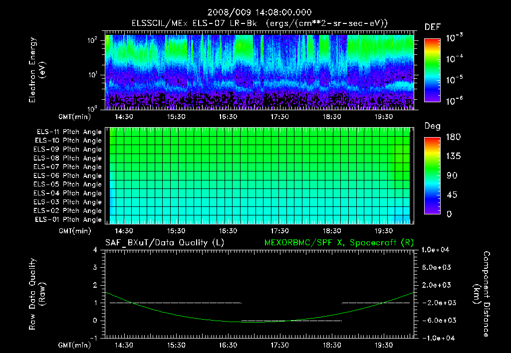Select the ELS-02 Pitch Angle row label

[68, 211]
